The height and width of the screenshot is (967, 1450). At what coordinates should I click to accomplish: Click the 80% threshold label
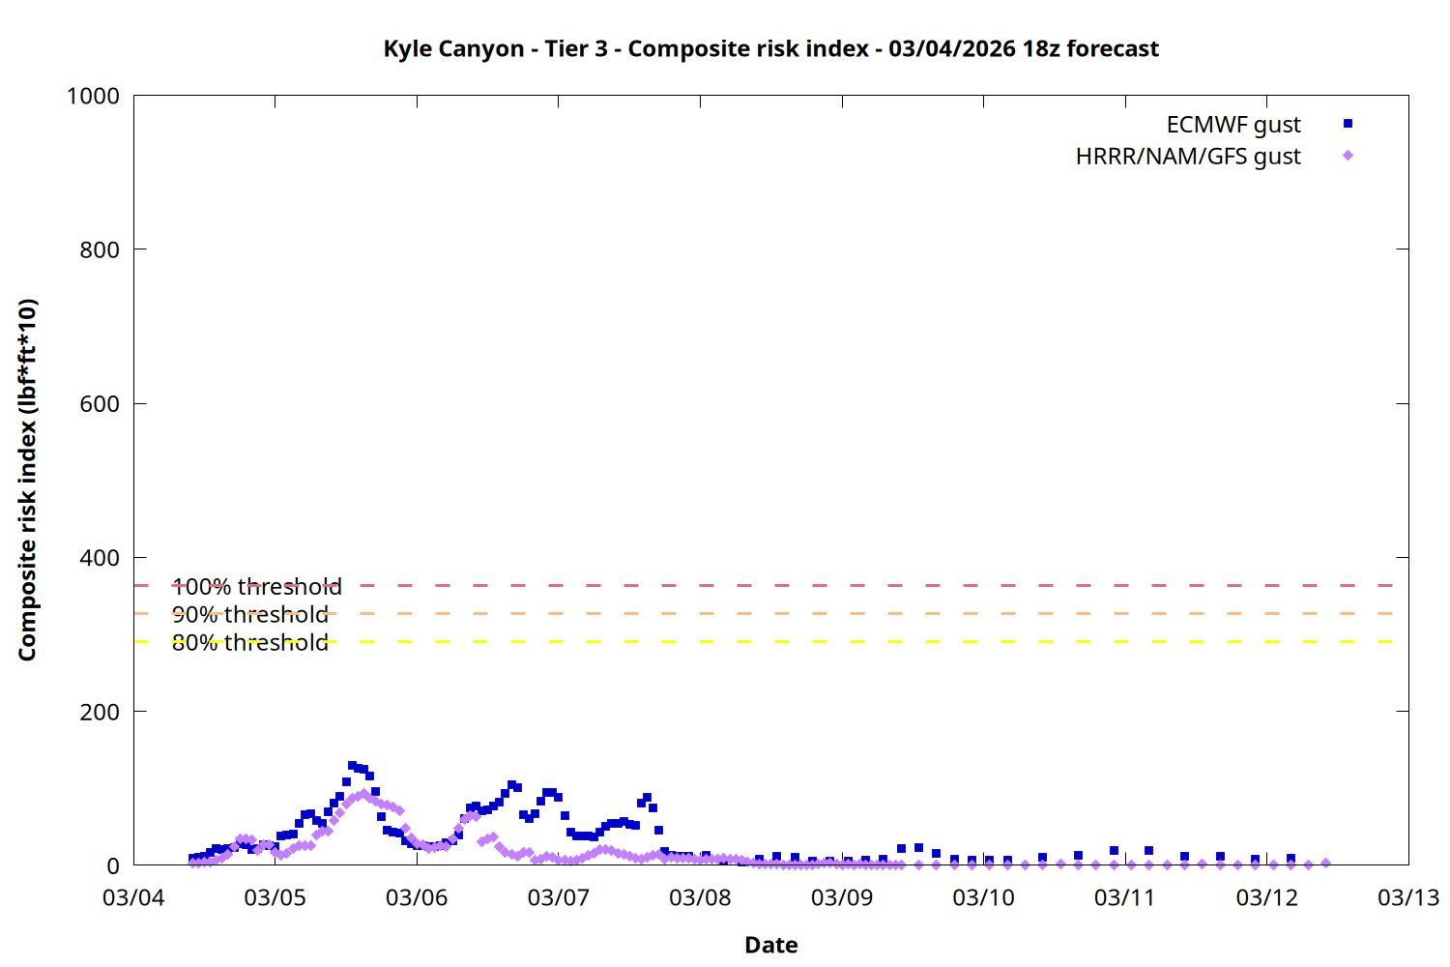pyautogui.click(x=249, y=643)
